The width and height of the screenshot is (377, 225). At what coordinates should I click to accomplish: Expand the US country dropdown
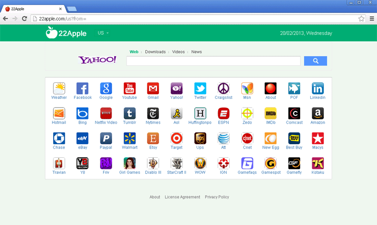click(103, 33)
